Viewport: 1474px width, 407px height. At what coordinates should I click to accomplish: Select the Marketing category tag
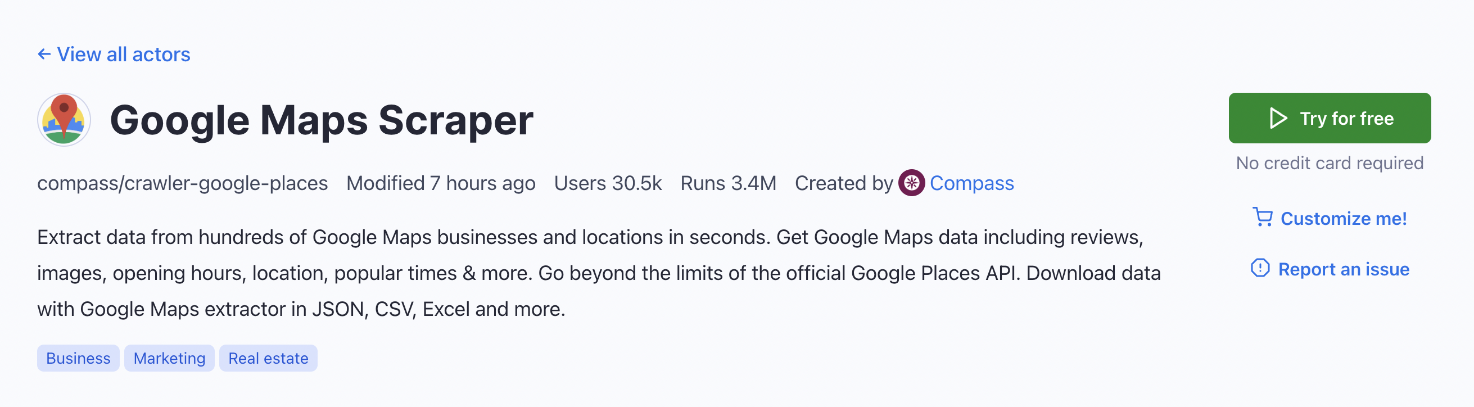169,358
